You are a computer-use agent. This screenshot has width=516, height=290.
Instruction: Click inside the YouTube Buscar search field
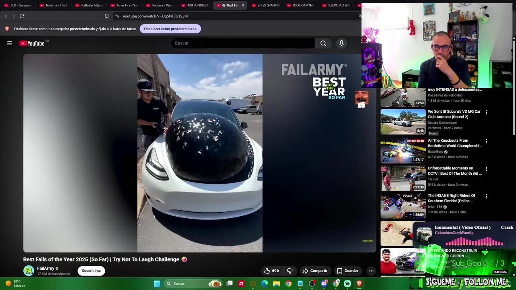(243, 43)
